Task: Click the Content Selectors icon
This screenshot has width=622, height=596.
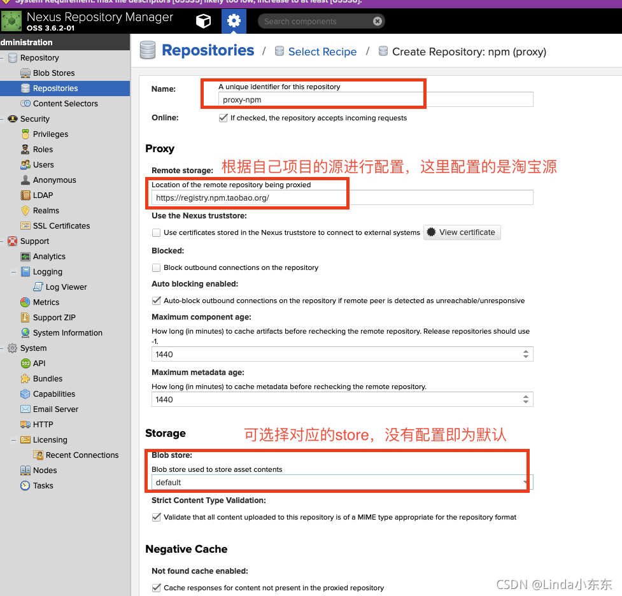Action: [25, 104]
